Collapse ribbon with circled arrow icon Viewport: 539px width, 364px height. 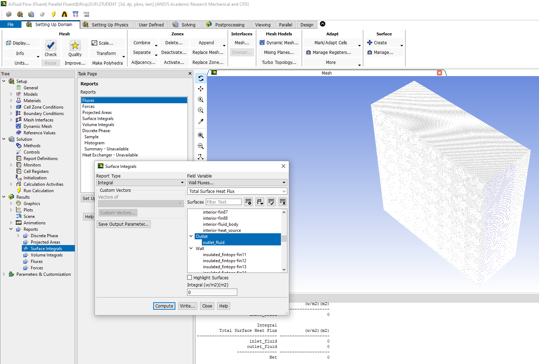pos(322,24)
